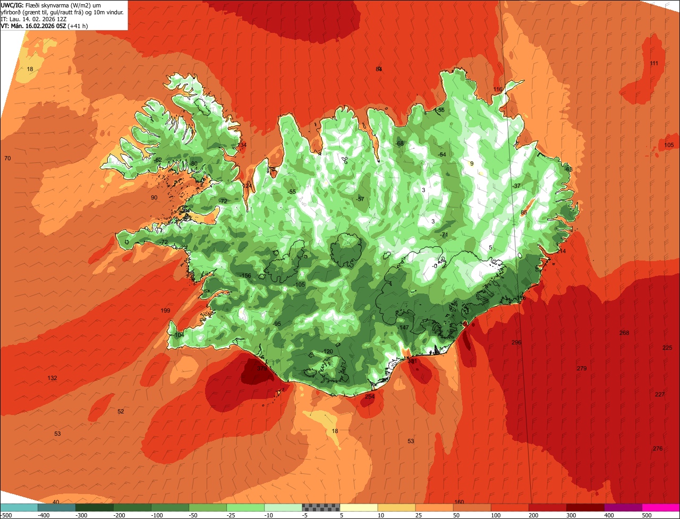Click the map value '-62' in the Westfjords

click(x=158, y=160)
